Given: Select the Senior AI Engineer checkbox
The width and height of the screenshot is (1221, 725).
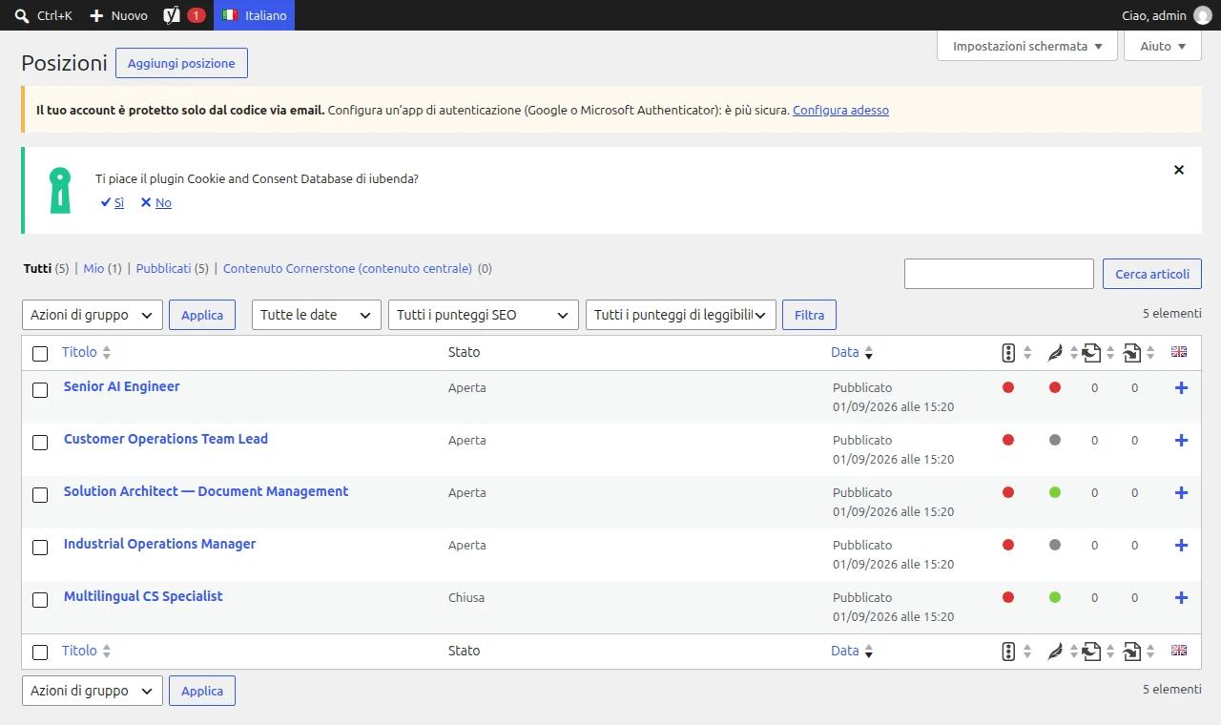Looking at the screenshot, I should click(x=40, y=390).
